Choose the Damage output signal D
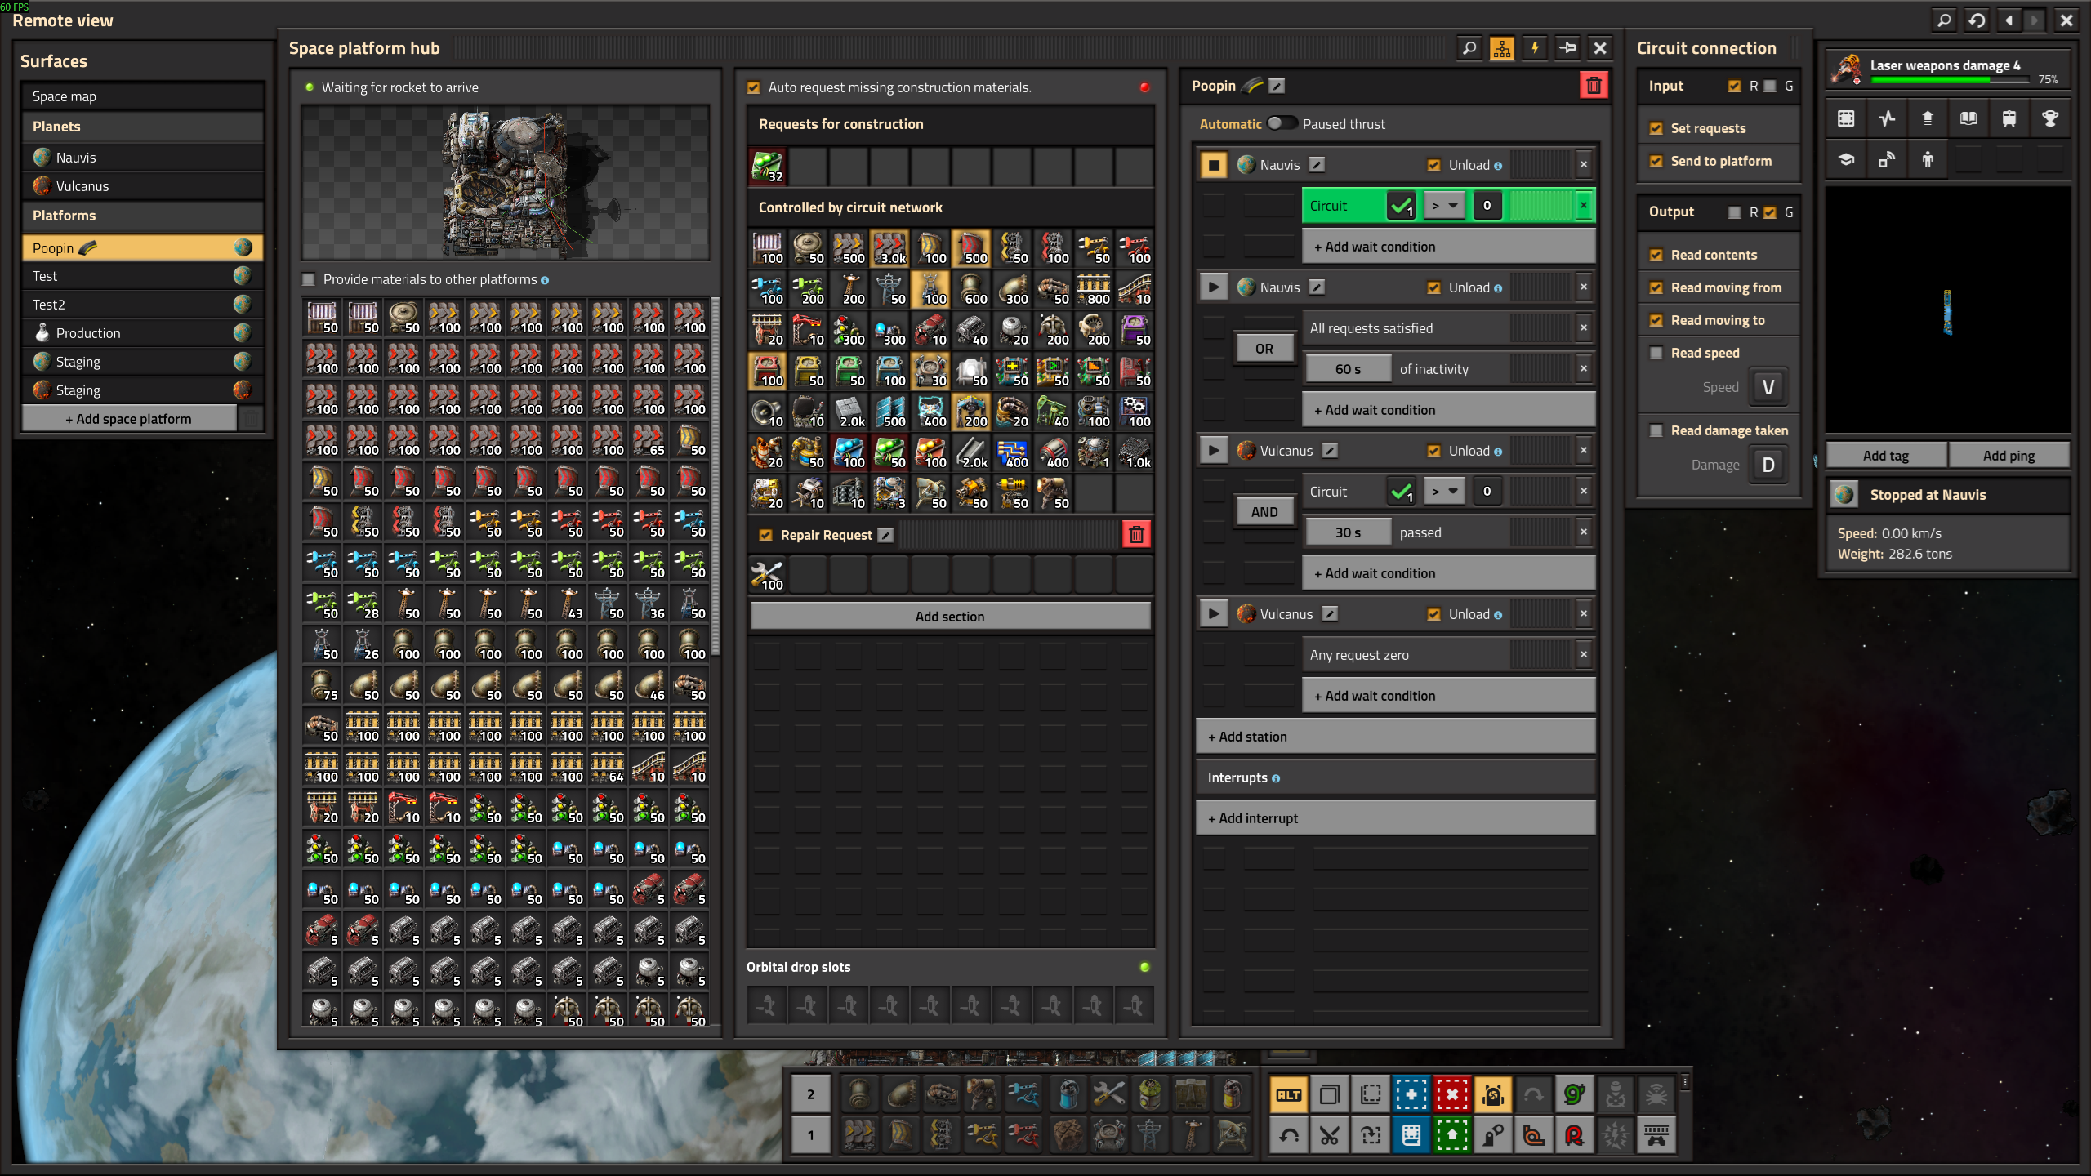2091x1176 pixels. [1768, 465]
